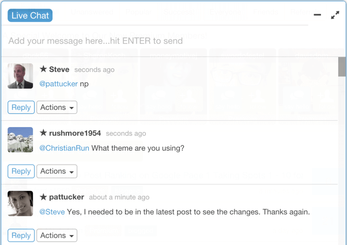Select the Live Chat tab
The height and width of the screenshot is (245, 347).
30,16
